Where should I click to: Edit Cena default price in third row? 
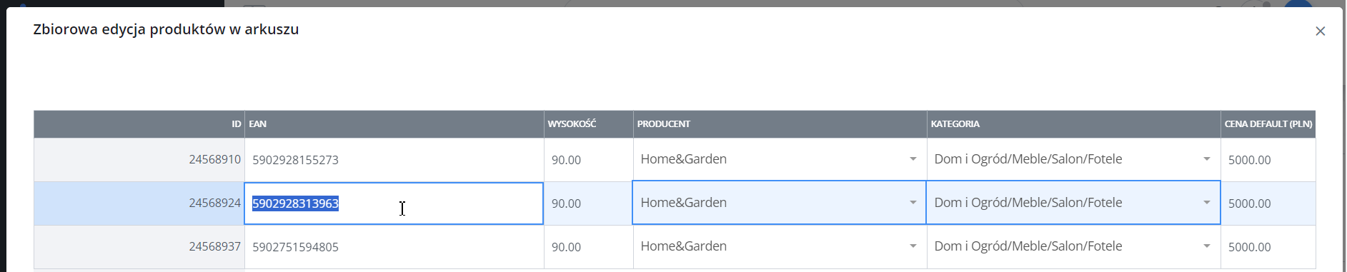(1268, 247)
